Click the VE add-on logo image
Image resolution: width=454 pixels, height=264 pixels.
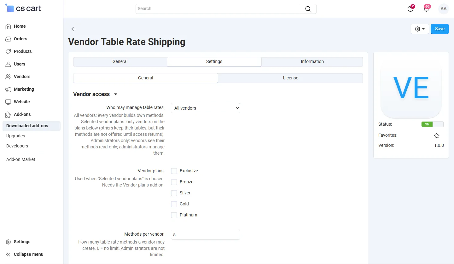411,88
